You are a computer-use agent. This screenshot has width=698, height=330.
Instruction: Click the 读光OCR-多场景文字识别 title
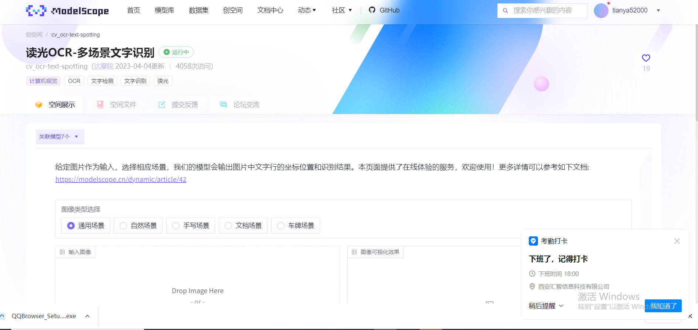[90, 52]
